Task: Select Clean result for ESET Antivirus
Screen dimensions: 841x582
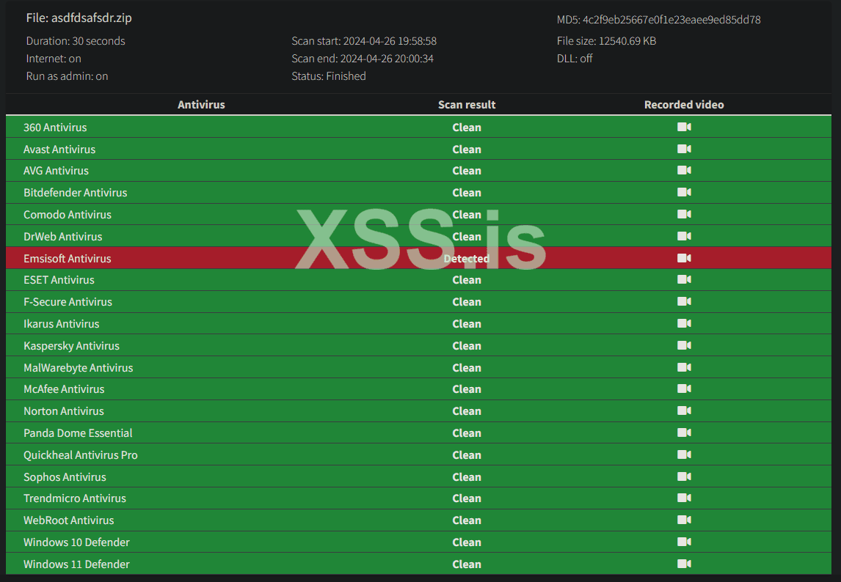Action: click(467, 280)
